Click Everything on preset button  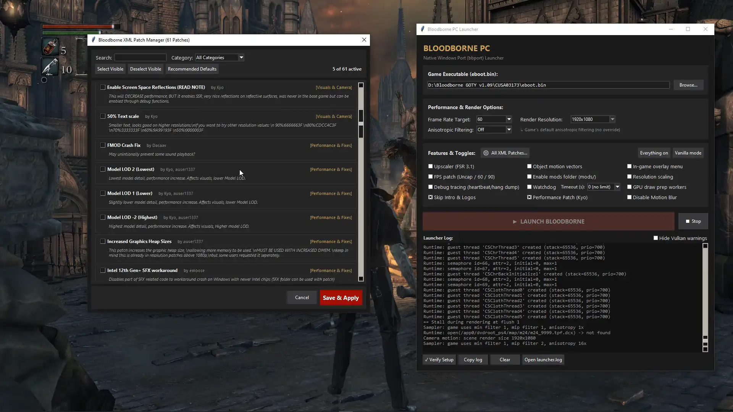[654, 153]
